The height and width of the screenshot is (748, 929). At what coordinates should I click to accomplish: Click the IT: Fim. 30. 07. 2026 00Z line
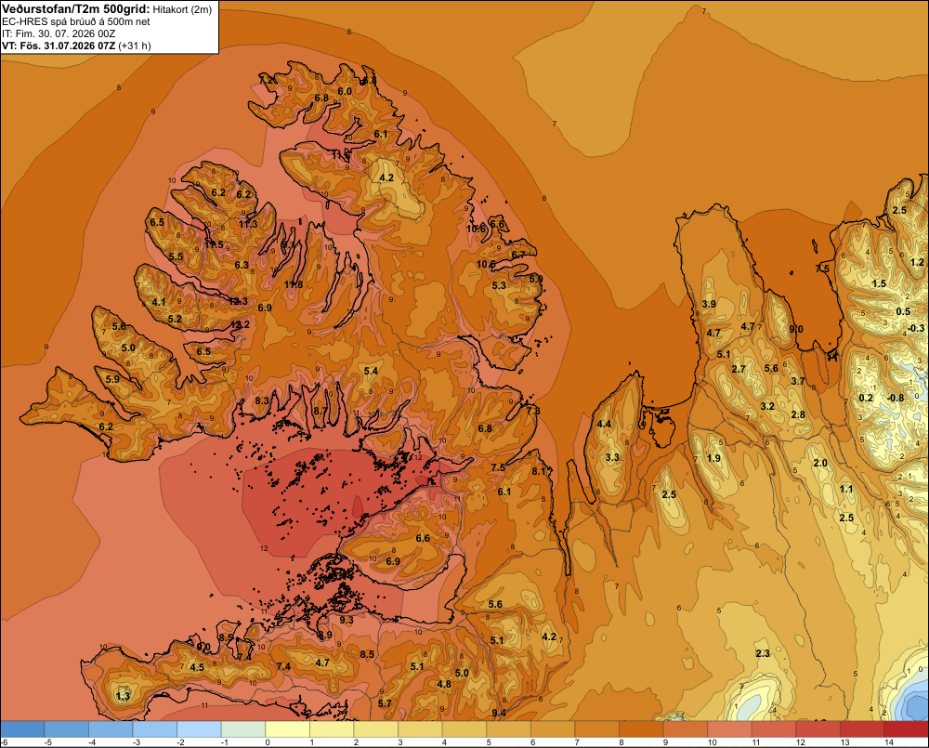tap(59, 33)
